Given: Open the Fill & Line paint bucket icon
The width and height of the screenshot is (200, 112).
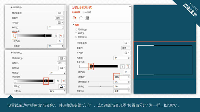Looking at the screenshot, I should 74,18.
